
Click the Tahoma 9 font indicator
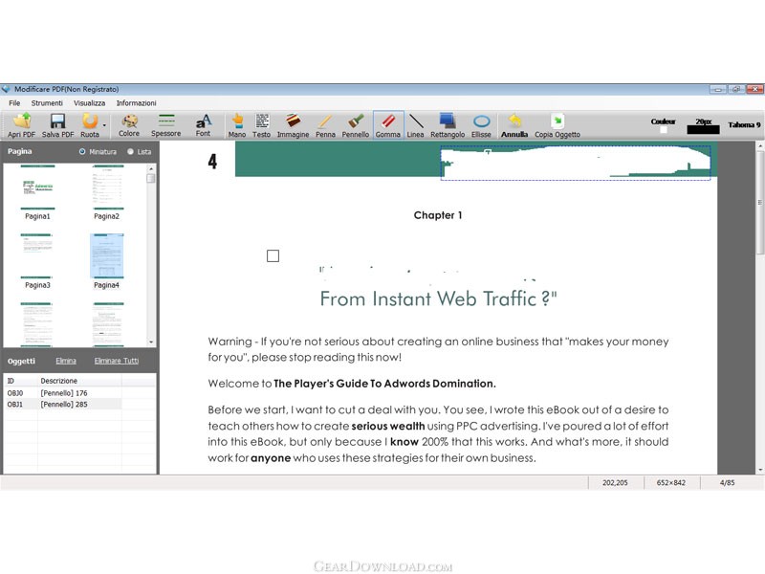[x=744, y=125]
